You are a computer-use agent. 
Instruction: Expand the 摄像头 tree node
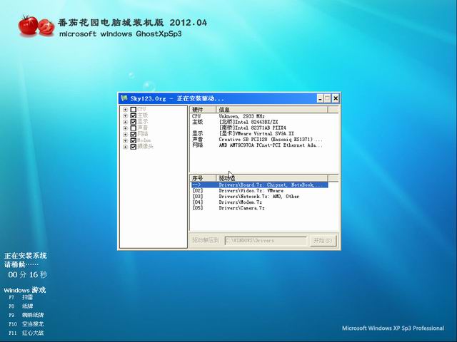tap(125, 147)
